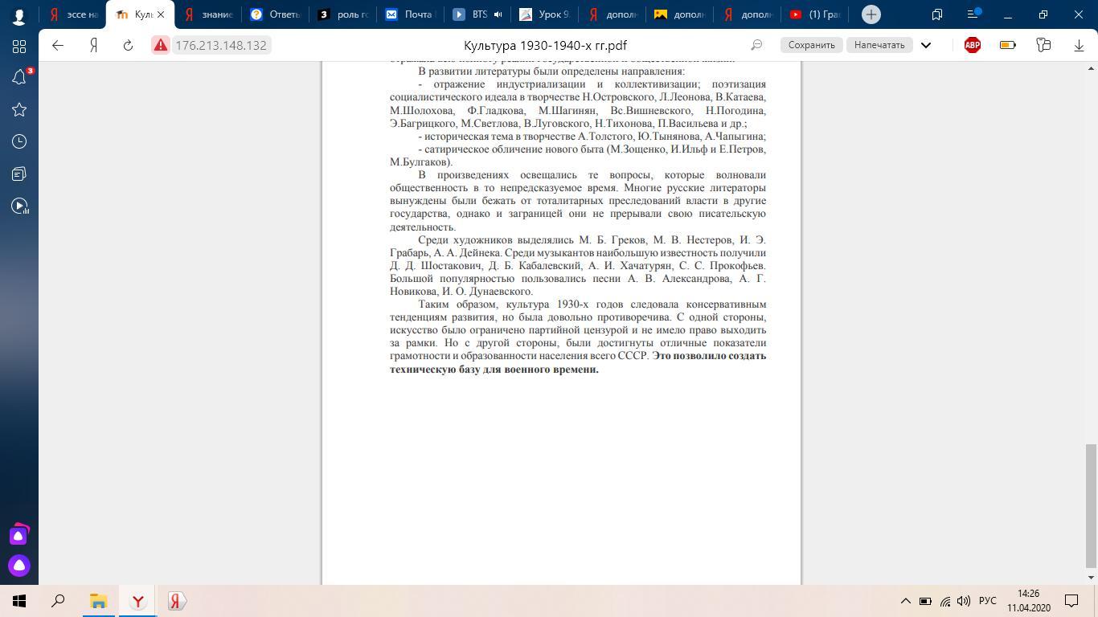Open a new browser tab

[871, 14]
